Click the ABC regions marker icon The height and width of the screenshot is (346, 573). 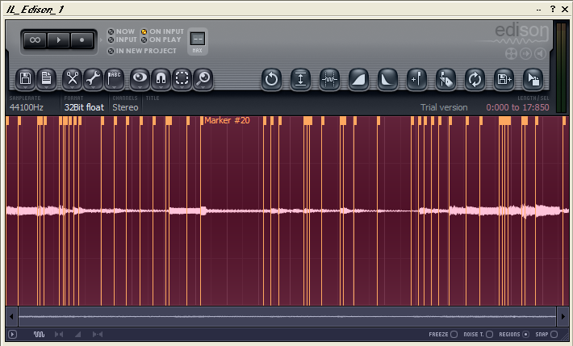(x=114, y=78)
